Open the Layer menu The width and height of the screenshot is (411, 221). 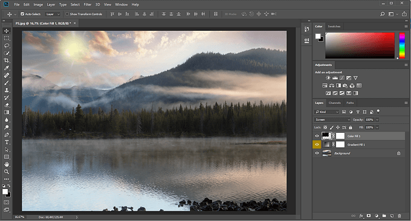coord(51,5)
